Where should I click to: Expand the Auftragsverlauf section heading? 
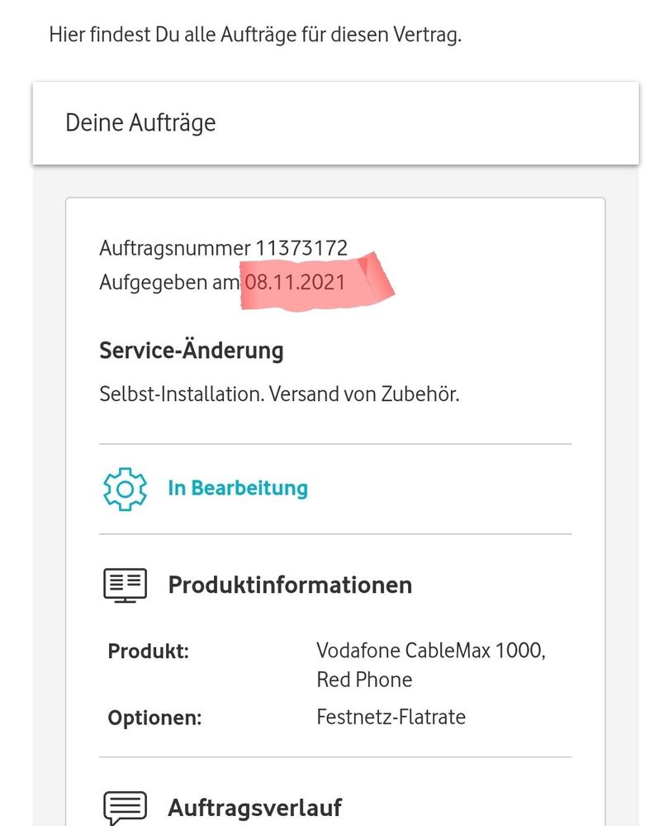point(254,808)
